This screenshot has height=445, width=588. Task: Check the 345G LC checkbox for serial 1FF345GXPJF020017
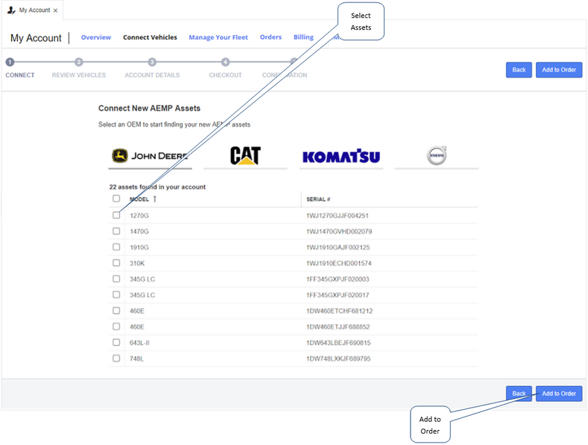(116, 294)
